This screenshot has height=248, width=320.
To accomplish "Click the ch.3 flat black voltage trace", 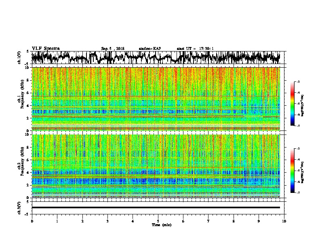I will pyautogui.click(x=156, y=207).
